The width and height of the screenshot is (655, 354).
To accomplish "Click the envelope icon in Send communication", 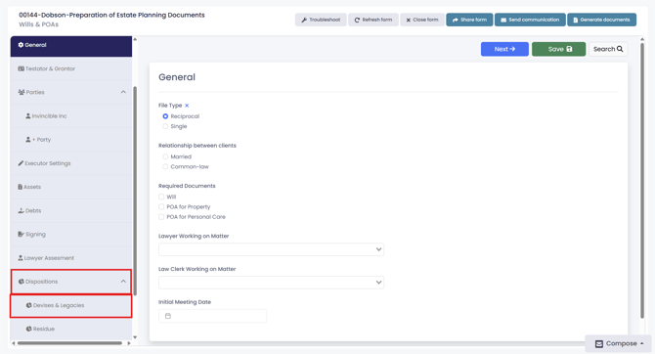I will click(503, 20).
